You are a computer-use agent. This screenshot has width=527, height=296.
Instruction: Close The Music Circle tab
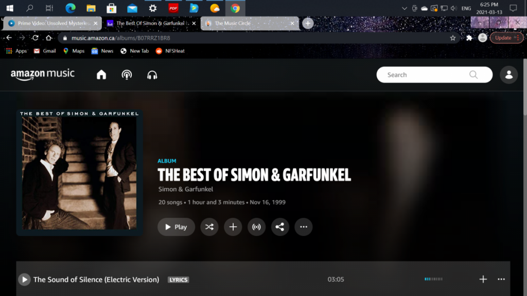(292, 23)
